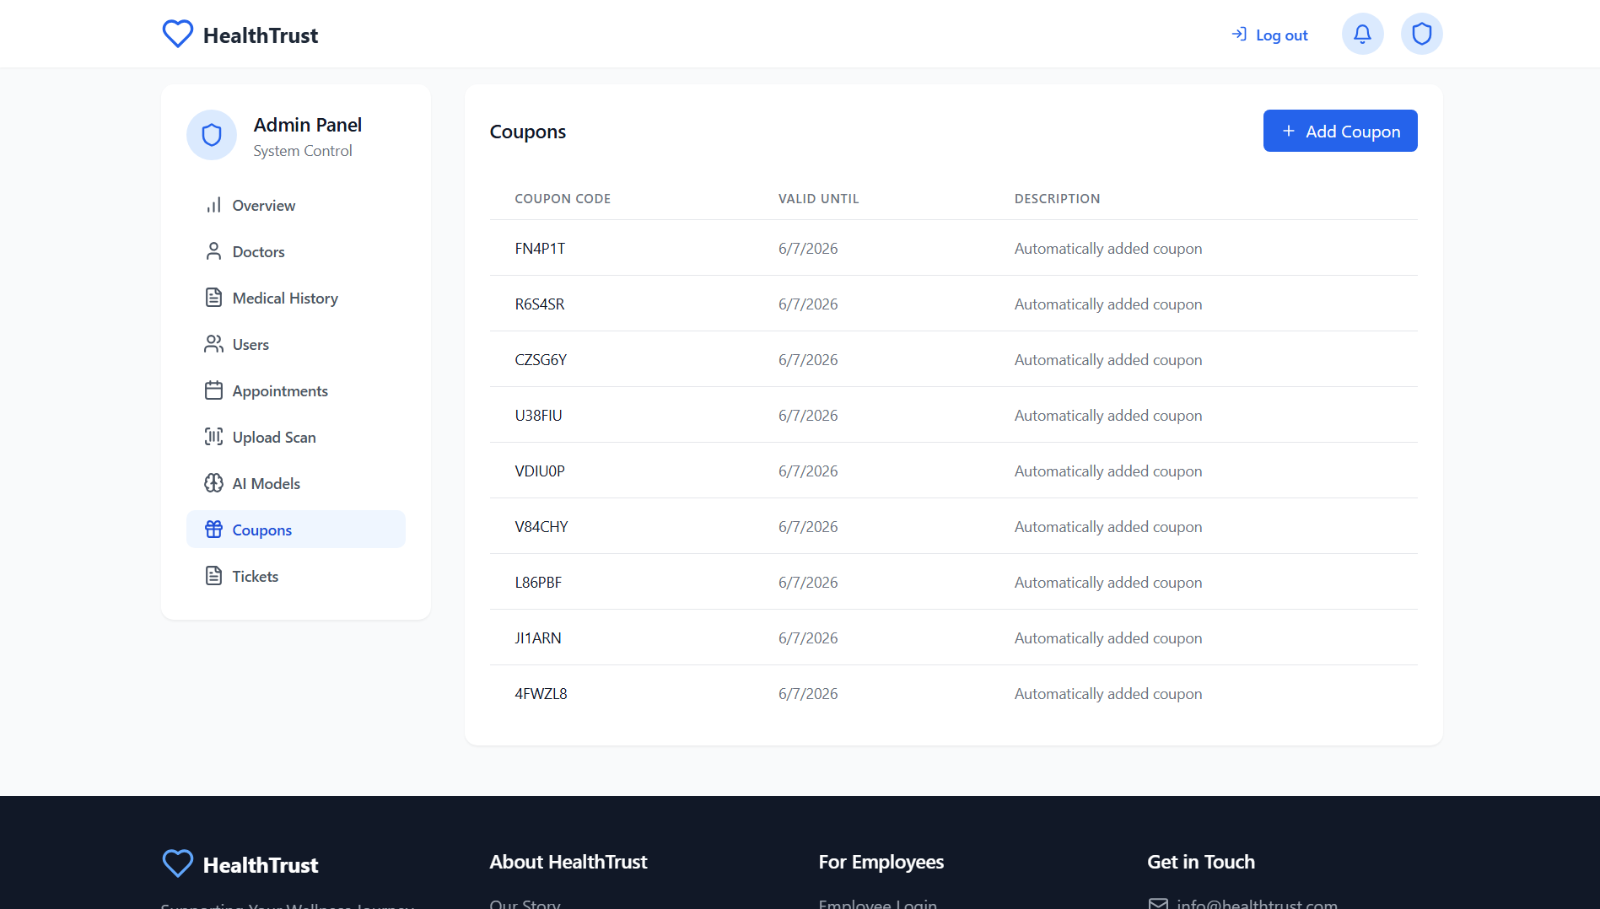Click the AI Models brain icon
Viewport: 1600px width, 909px height.
[213, 483]
